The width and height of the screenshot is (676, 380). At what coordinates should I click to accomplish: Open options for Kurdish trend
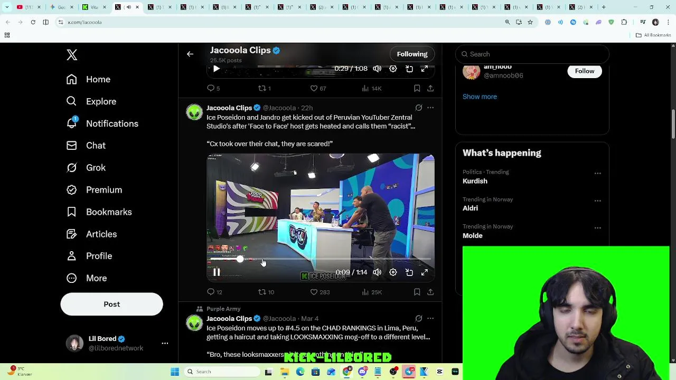tap(597, 173)
